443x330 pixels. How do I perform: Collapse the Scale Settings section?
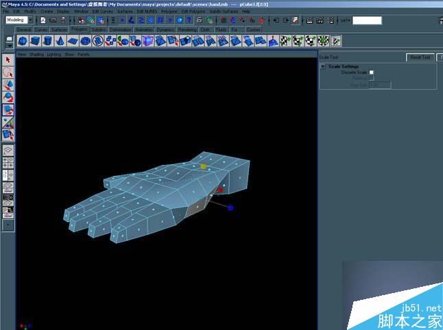pos(323,66)
